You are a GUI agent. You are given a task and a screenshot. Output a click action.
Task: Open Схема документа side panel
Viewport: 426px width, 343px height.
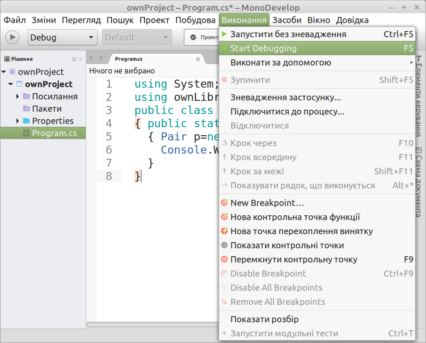click(x=418, y=182)
